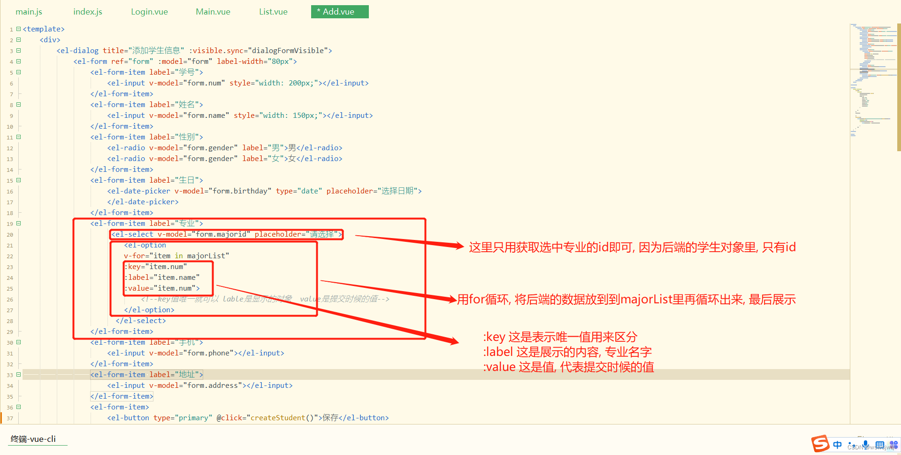
Task: Collapse the div block at line 2
Action: (x=19, y=40)
